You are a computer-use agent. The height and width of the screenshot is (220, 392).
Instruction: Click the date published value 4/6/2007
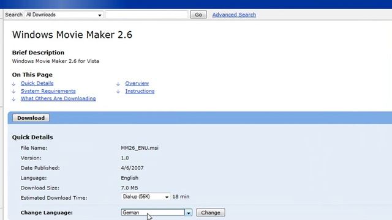(x=132, y=168)
